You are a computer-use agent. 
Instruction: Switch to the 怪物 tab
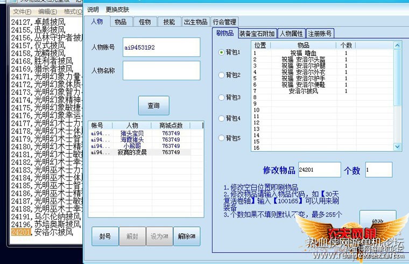point(145,22)
